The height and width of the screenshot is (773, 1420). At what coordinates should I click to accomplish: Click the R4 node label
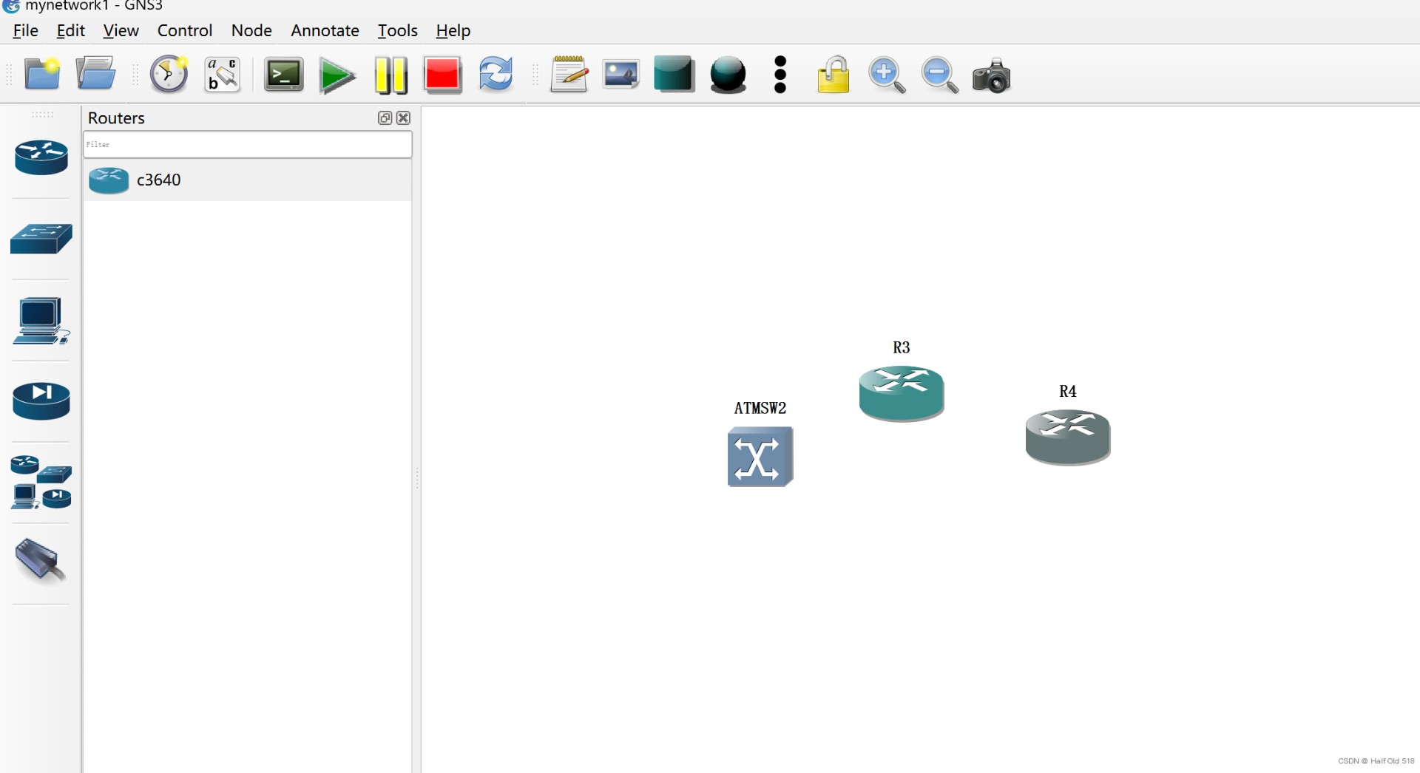(x=1068, y=391)
